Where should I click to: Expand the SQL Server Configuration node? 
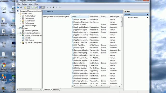(20, 43)
